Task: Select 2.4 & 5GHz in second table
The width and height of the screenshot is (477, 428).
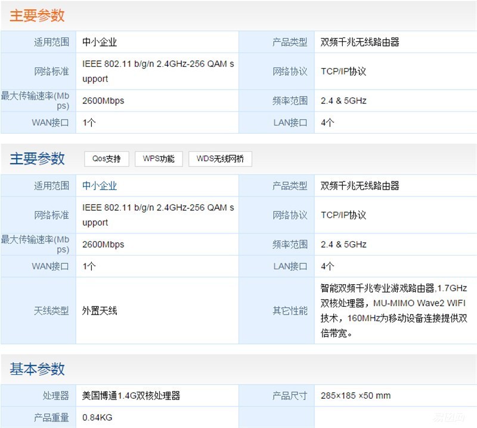Action: [343, 244]
